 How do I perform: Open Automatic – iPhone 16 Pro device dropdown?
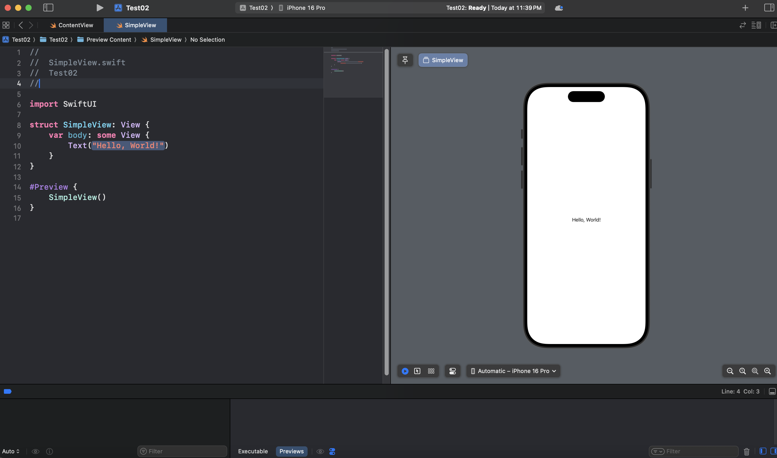click(x=513, y=371)
